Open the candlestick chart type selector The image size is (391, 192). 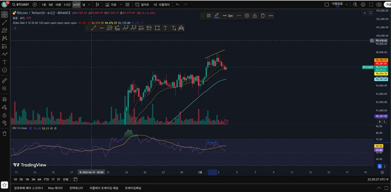tap(97, 5)
